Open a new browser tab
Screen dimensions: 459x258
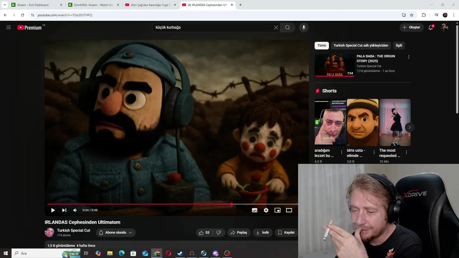(240, 5)
